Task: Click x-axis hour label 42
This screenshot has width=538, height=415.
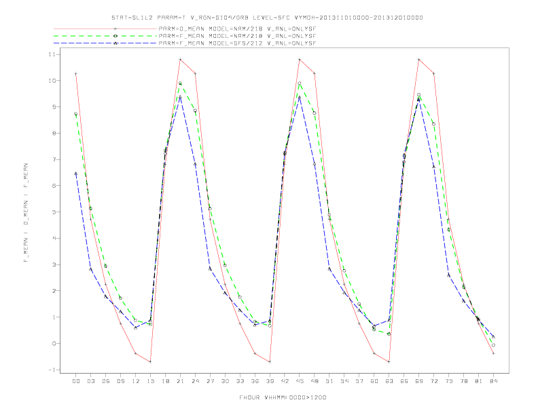Action: pyautogui.click(x=285, y=381)
